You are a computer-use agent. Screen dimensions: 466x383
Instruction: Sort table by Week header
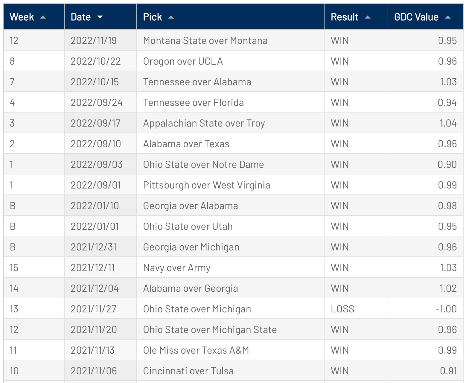click(22, 17)
